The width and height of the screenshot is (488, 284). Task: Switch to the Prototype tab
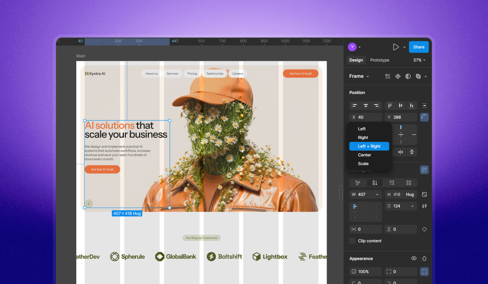tap(379, 60)
